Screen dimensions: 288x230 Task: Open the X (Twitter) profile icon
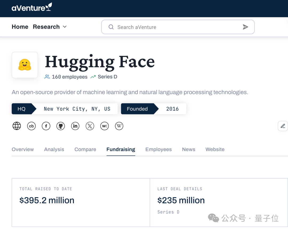click(90, 126)
